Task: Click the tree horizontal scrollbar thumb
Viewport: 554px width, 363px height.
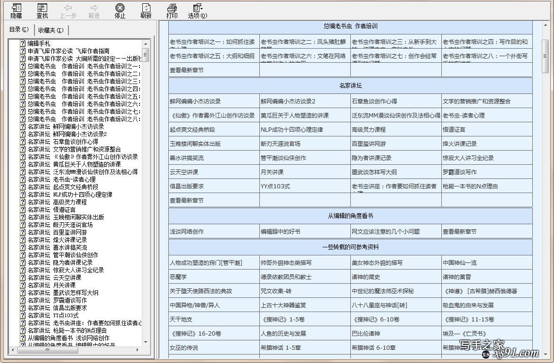Action: 48,350
